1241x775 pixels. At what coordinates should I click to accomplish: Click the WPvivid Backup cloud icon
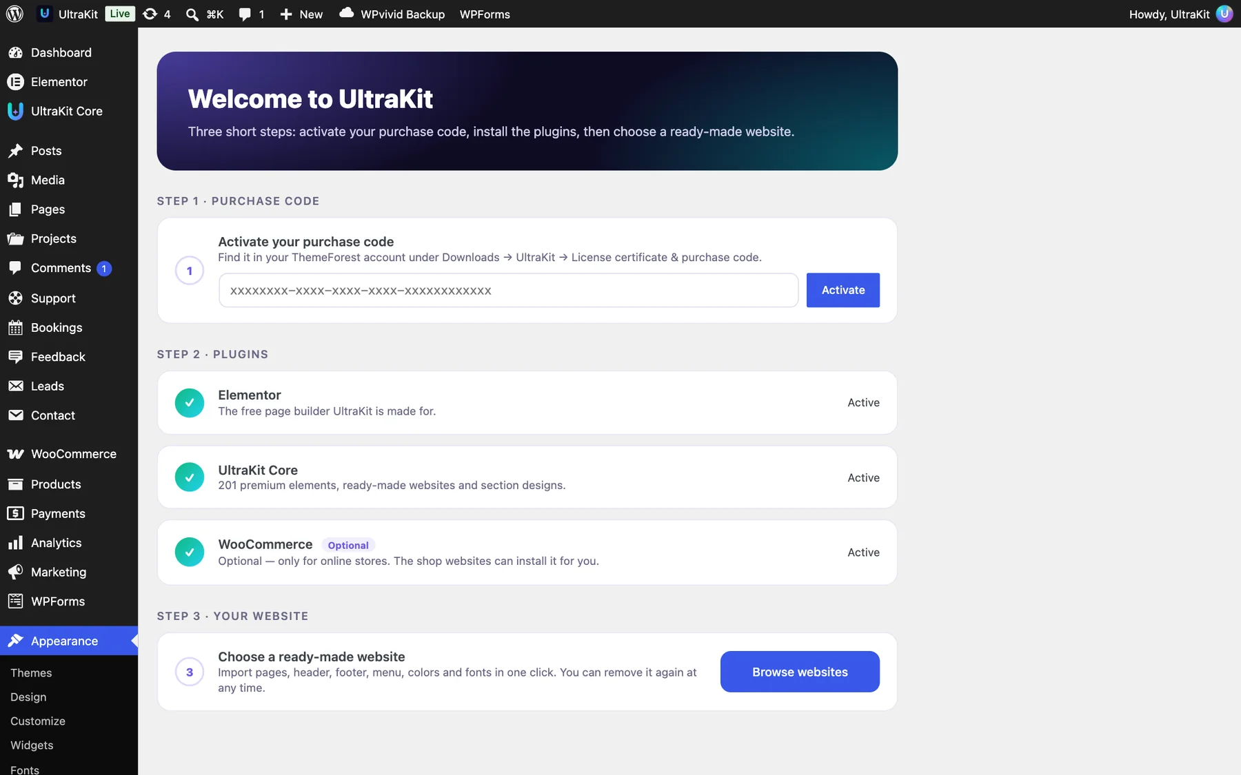point(347,13)
